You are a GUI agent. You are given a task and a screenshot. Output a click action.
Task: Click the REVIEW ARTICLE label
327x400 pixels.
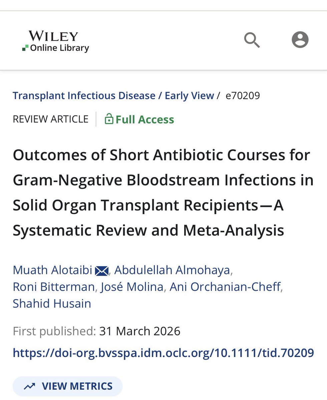click(51, 119)
